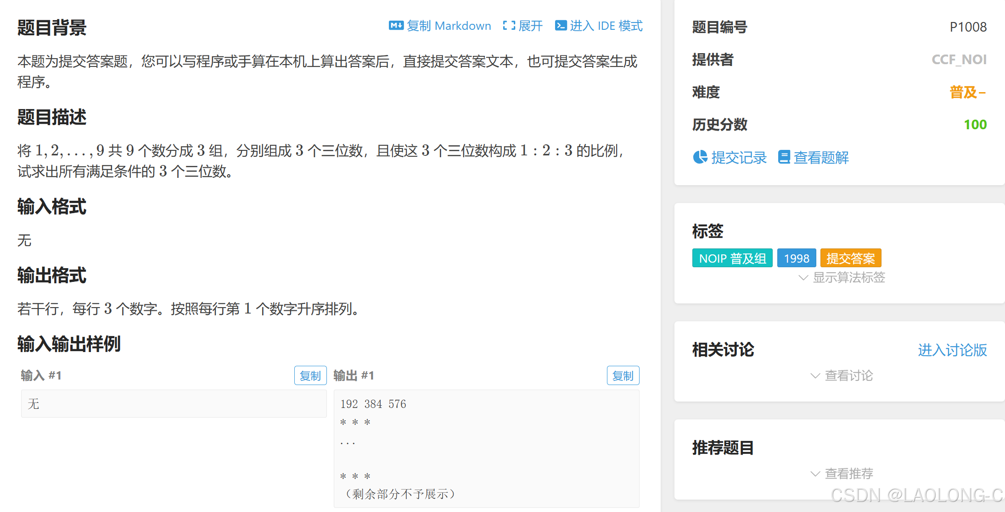Image resolution: width=1005 pixels, height=512 pixels.
Task: Copy the sample input #1
Action: coord(310,376)
